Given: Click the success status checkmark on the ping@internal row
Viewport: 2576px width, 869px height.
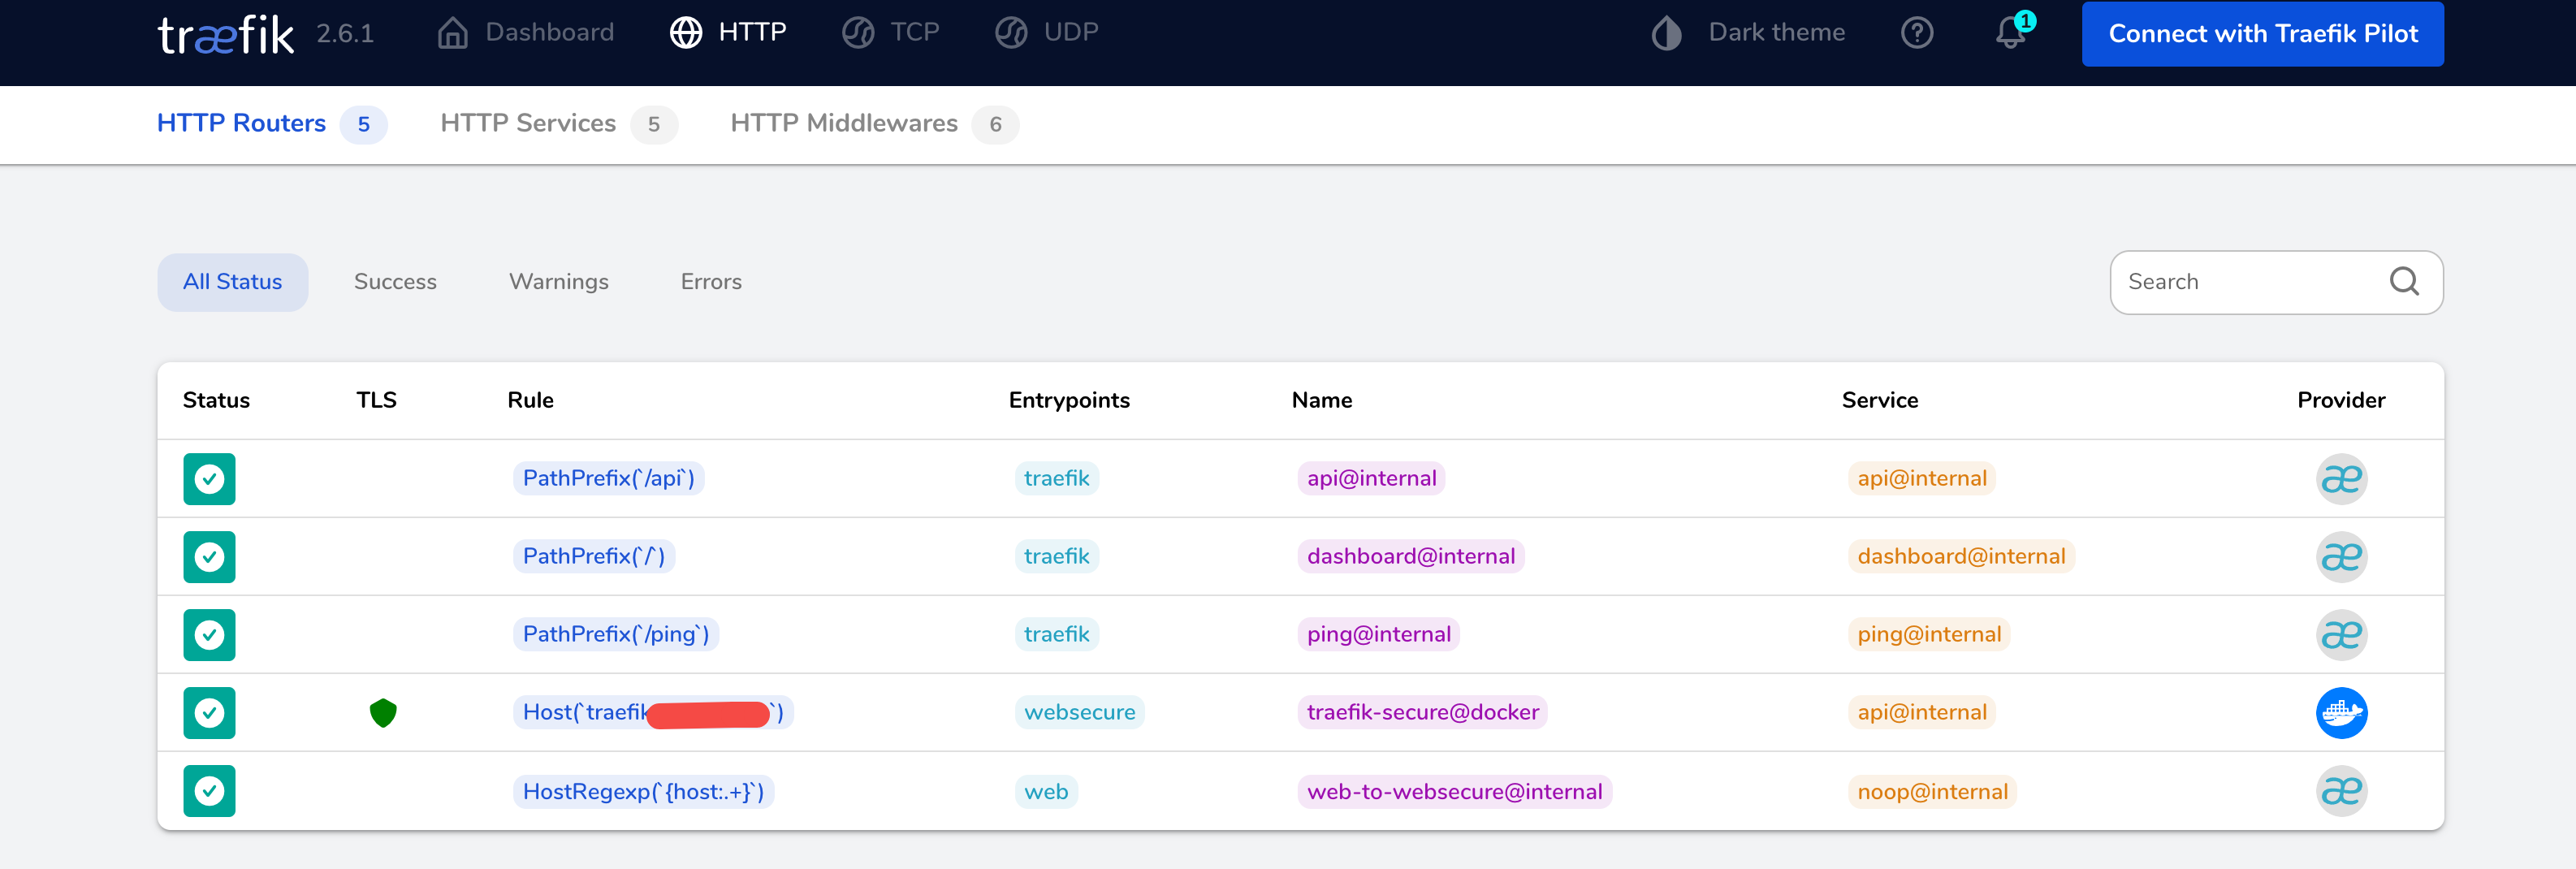Looking at the screenshot, I should pos(209,634).
